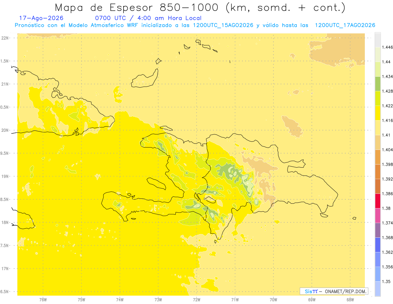The width and height of the screenshot is (393, 304).
Task: Pick the pink colorbar segment above 1.374
Action: pos(378,215)
